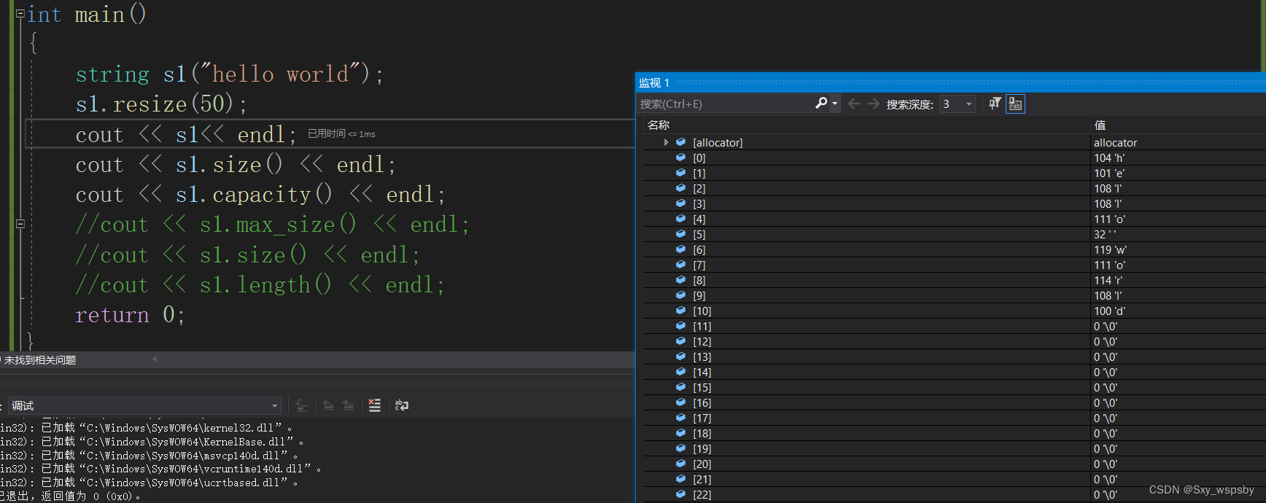
Task: Click the scroll left arrow under editor
Action: pos(154,359)
